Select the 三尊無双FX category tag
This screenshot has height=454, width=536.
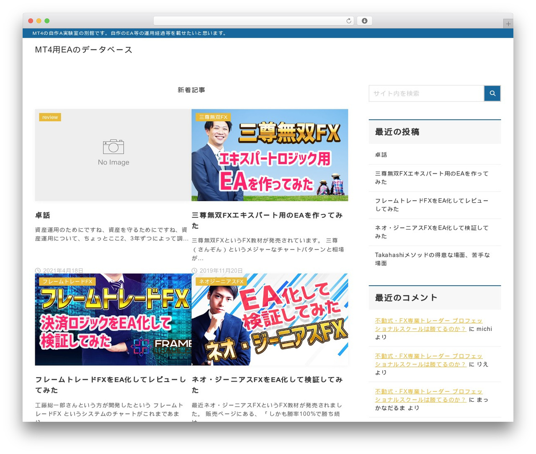coord(213,117)
